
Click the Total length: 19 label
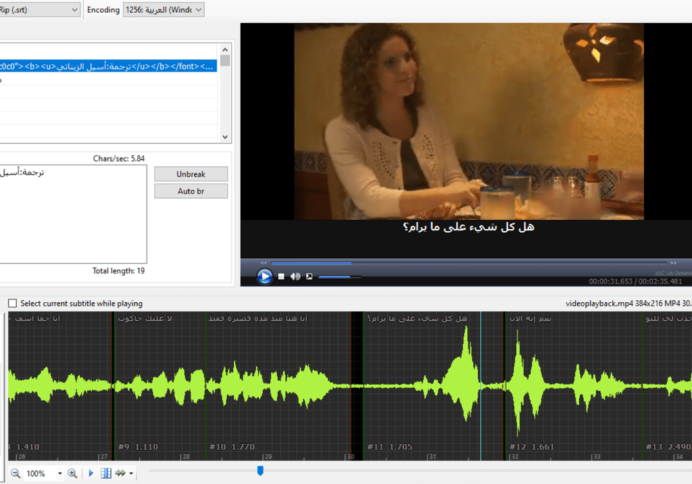(x=118, y=270)
